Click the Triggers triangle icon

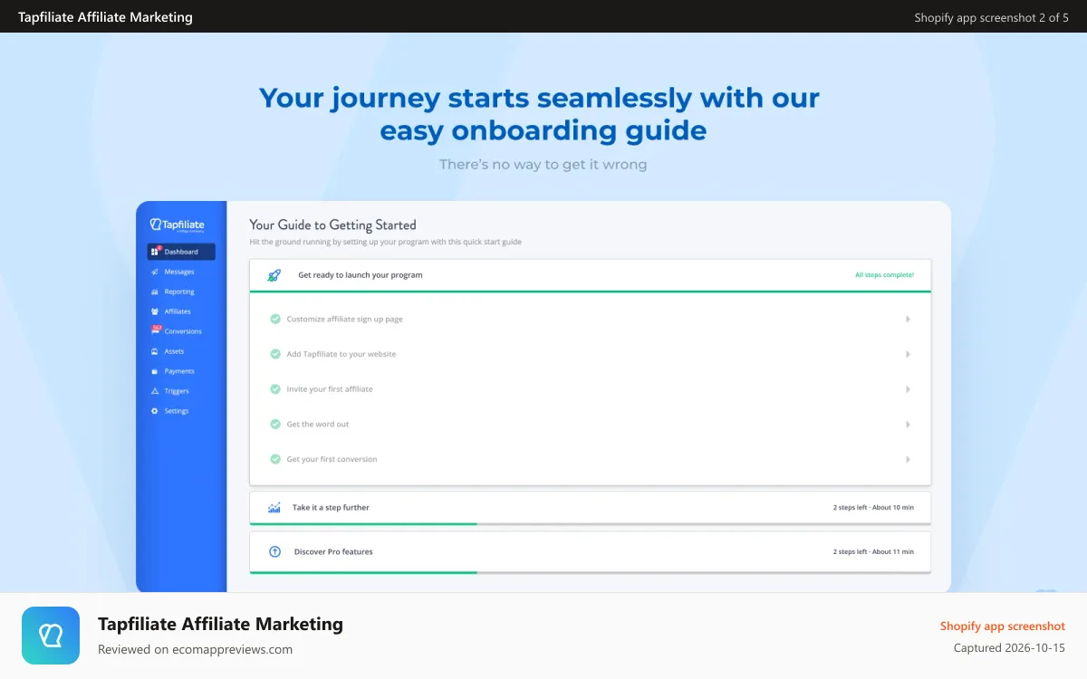coord(155,391)
